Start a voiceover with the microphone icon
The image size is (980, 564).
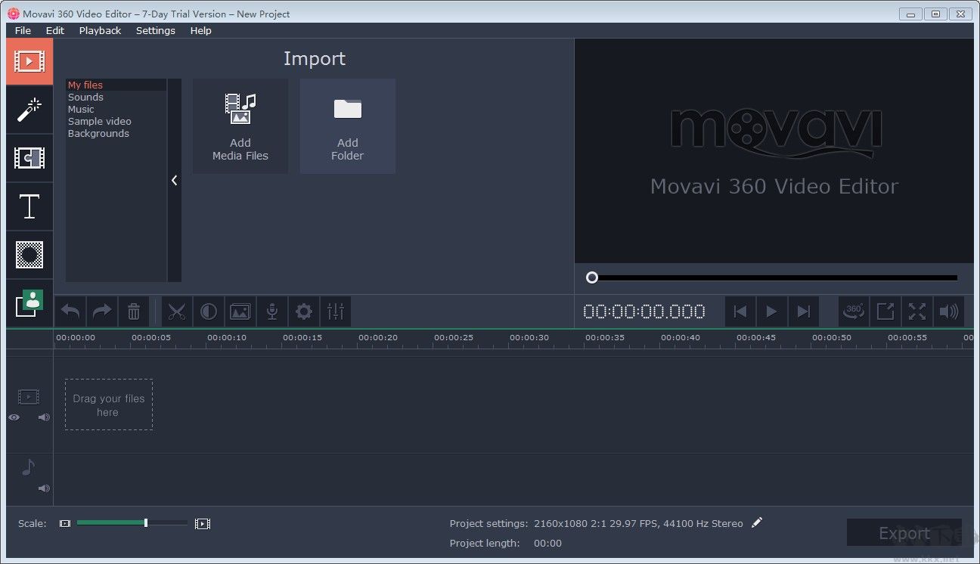(x=272, y=311)
